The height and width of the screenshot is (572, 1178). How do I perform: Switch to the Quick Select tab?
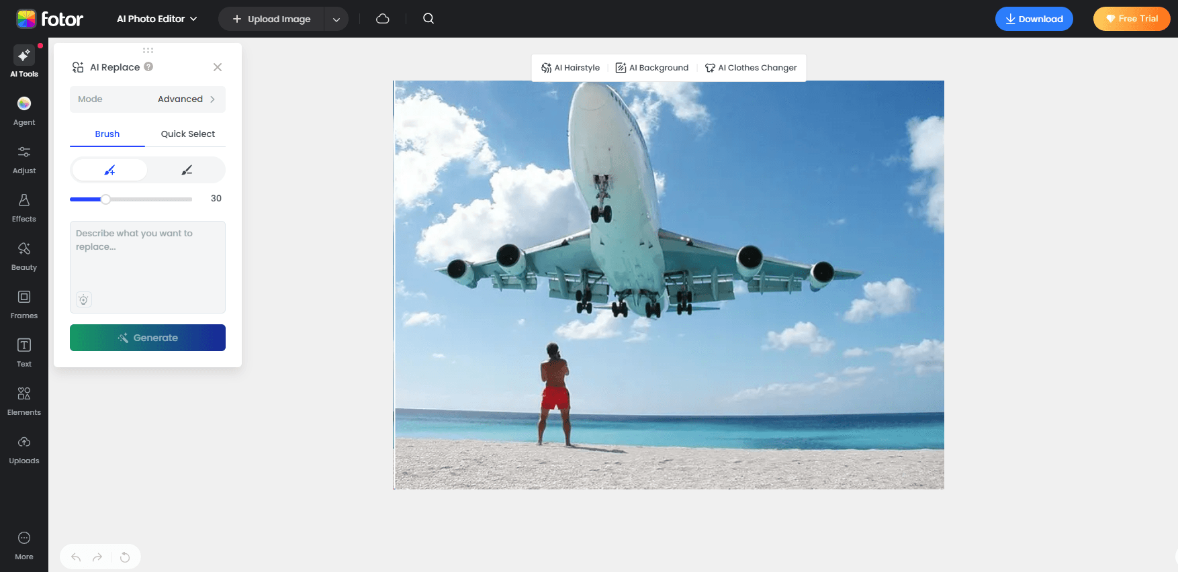[187, 134]
